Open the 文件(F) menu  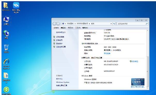click(56, 28)
